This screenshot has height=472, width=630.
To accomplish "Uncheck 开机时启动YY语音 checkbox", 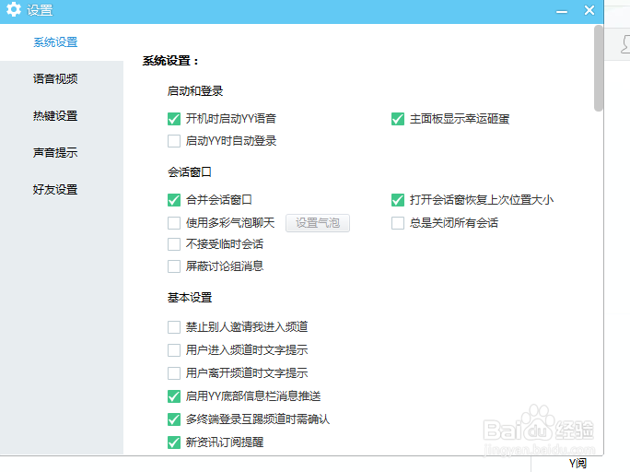I will (174, 119).
